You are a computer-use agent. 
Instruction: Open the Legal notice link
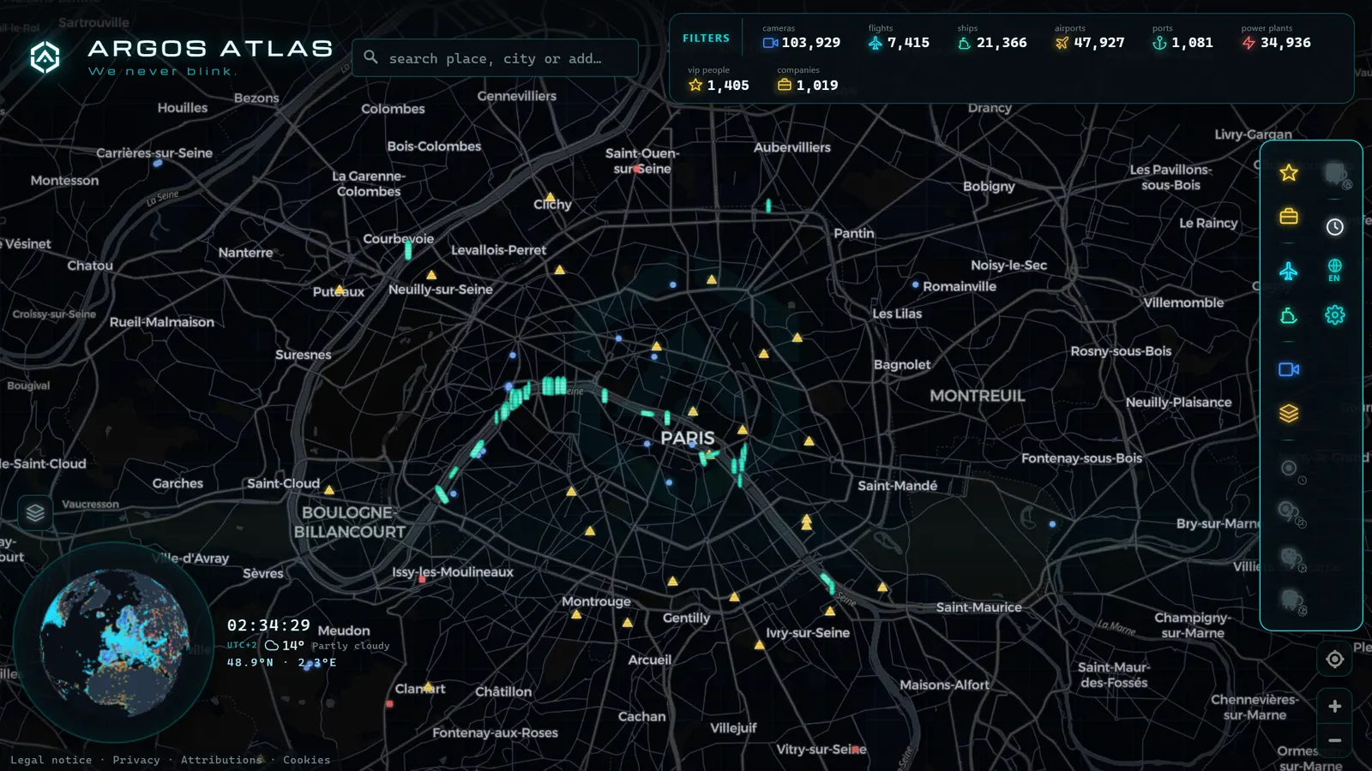(x=51, y=760)
